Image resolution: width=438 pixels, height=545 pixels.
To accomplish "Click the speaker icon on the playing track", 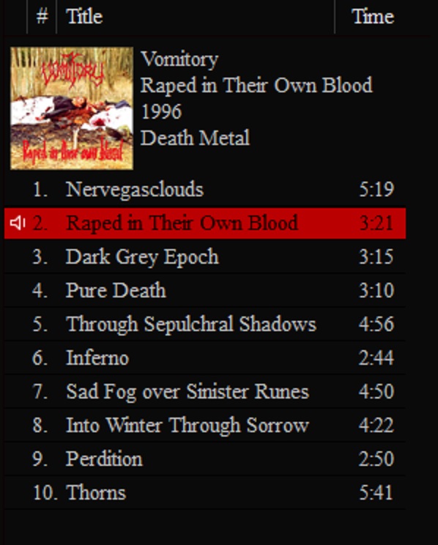I will (18, 223).
